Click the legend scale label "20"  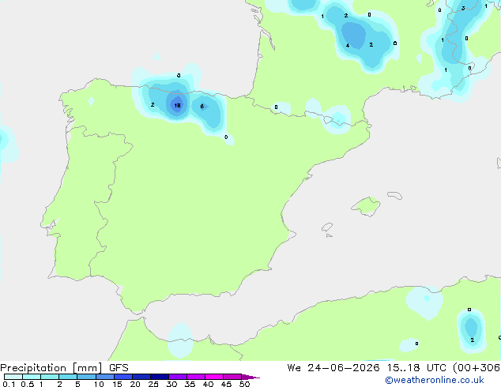pos(135,384)
